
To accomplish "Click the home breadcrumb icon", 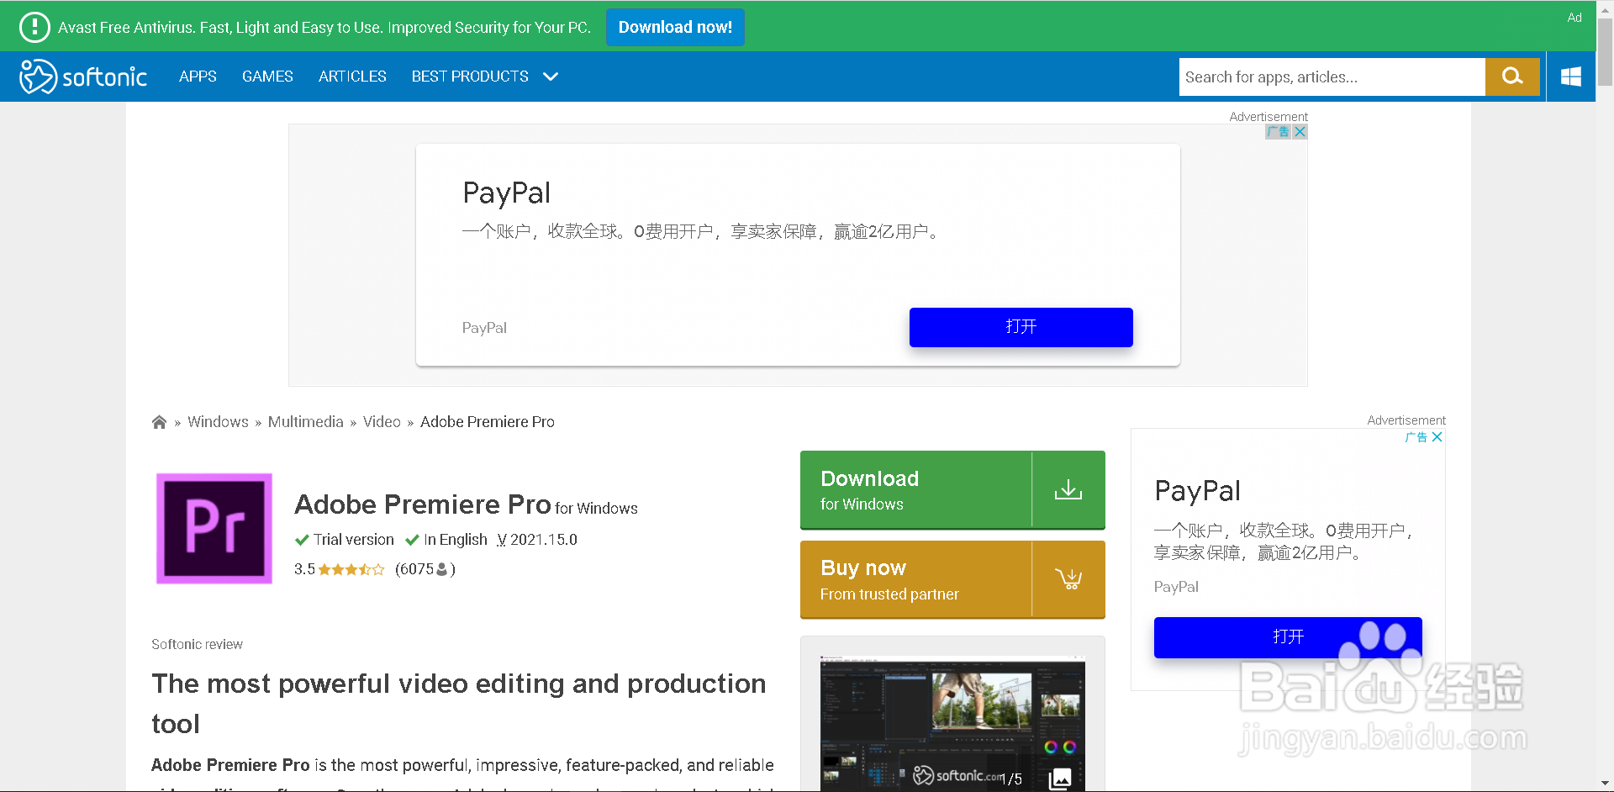I will 159,422.
